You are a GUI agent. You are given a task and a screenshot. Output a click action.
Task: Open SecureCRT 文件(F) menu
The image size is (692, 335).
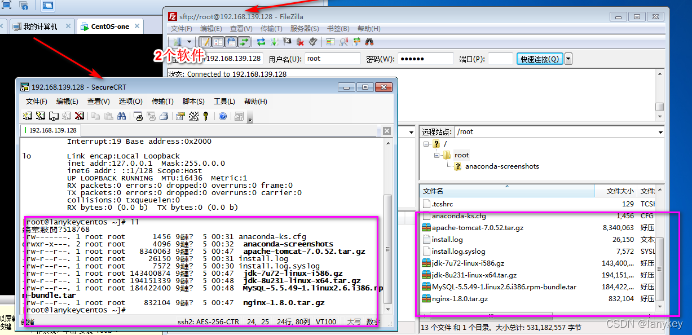pos(36,102)
